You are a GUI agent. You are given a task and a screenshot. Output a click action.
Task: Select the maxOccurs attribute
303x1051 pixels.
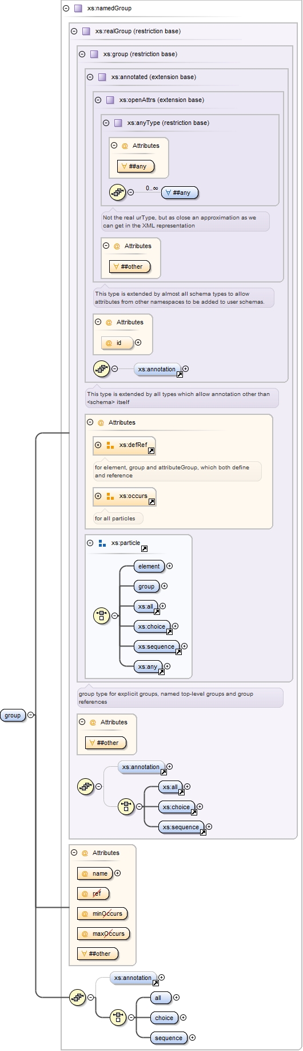coord(103,934)
